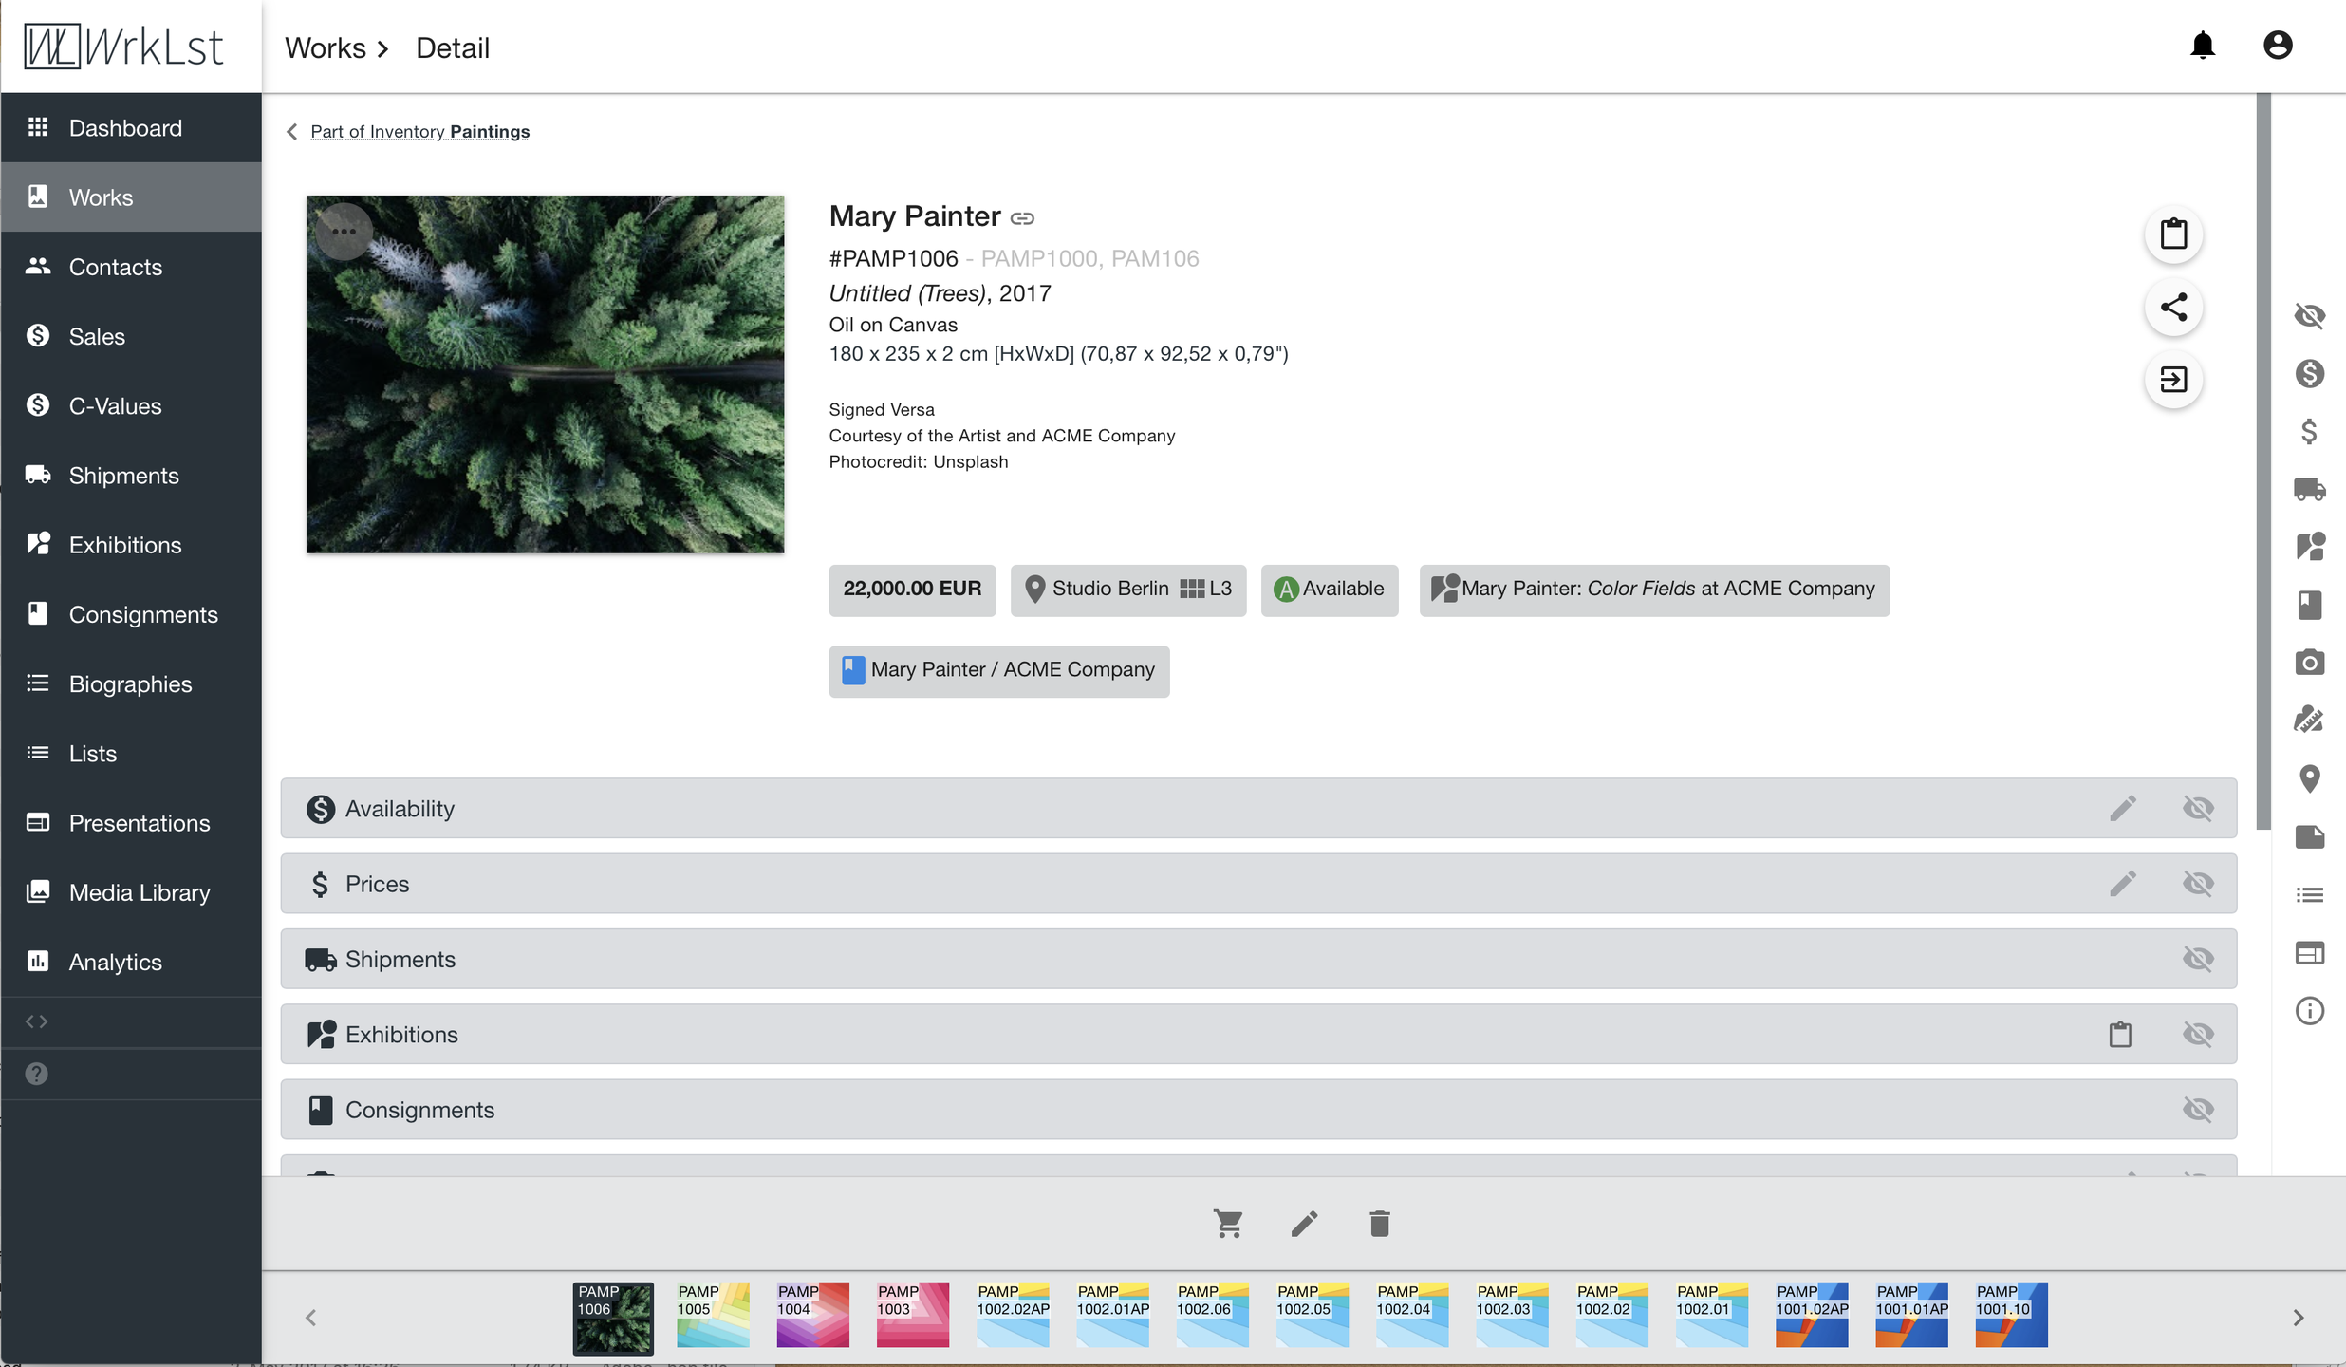Click the location pin in right rail
2346x1367 pixels.
point(2309,778)
